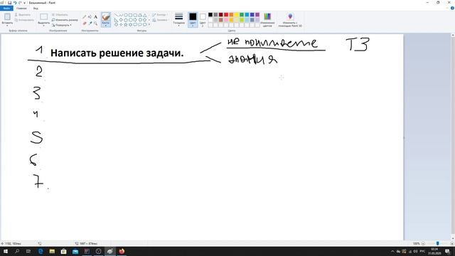The width and height of the screenshot is (455, 256).
Task: Click the drawn text 'Написать решение задачи.' on canvas
Action: pyautogui.click(x=117, y=53)
